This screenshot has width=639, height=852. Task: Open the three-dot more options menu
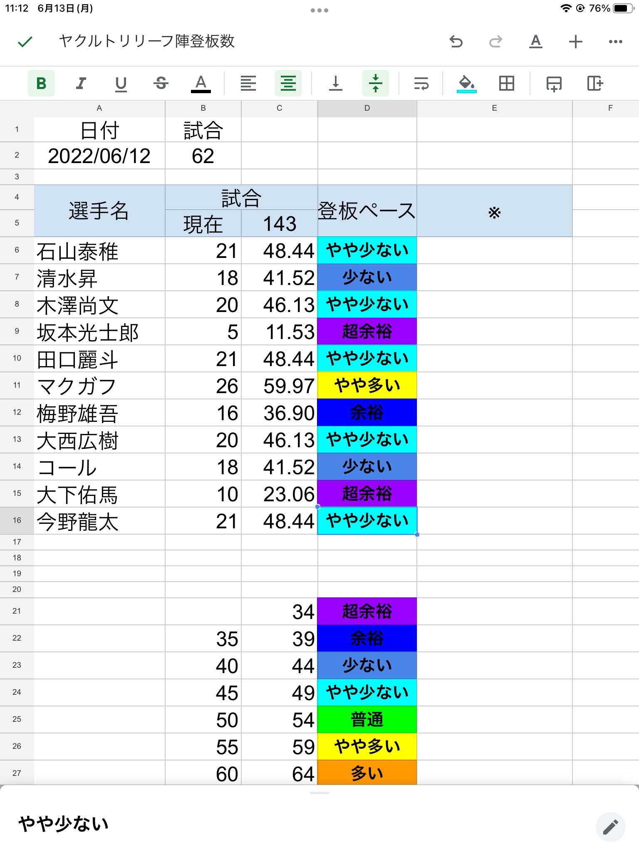(615, 42)
